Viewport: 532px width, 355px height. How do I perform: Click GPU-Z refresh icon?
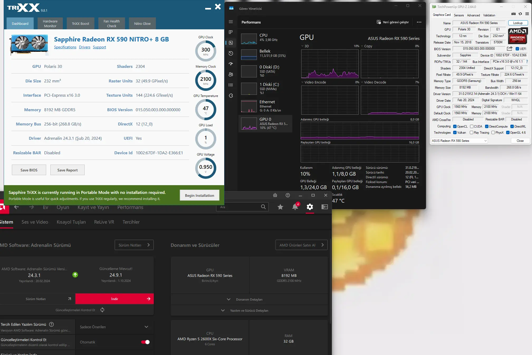click(520, 14)
